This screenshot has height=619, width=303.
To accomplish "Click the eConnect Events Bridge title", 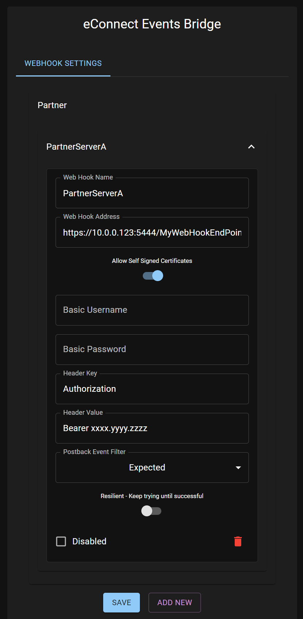I will point(152,24).
